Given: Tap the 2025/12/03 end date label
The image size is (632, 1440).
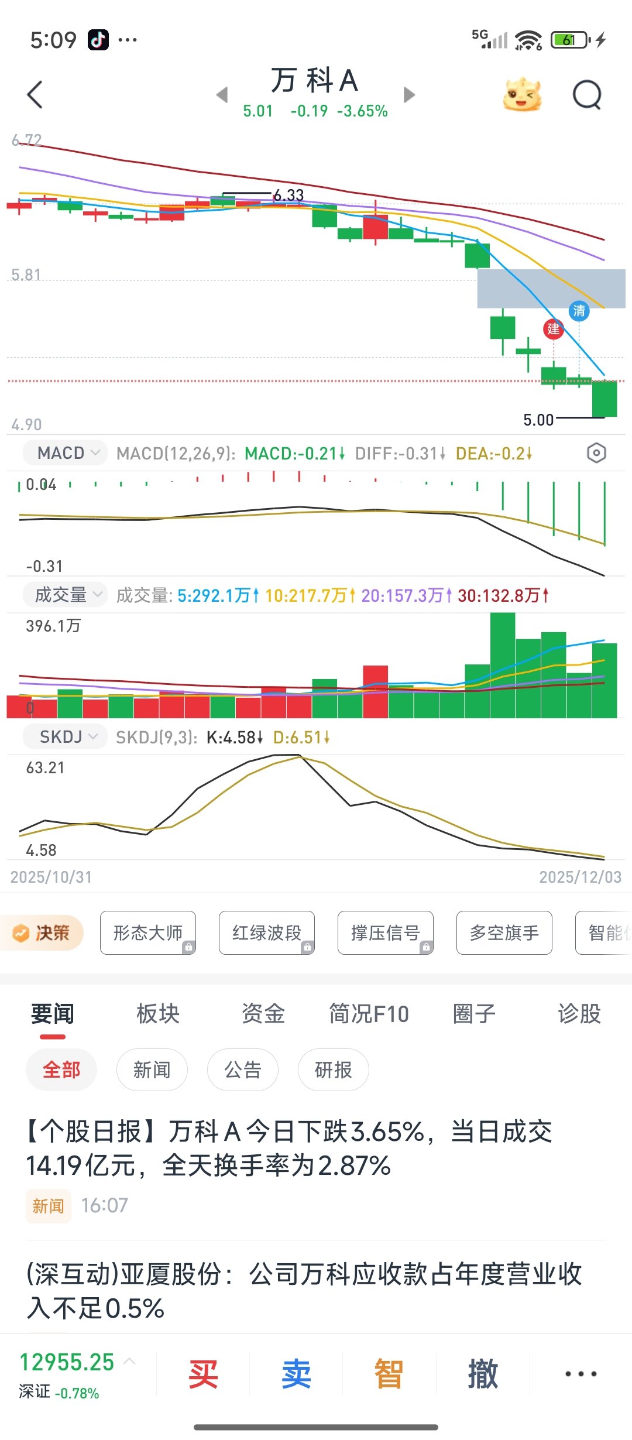Looking at the screenshot, I should 581,877.
